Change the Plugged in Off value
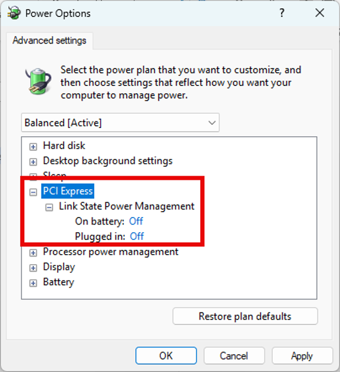This screenshot has width=340, height=372. coord(137,236)
